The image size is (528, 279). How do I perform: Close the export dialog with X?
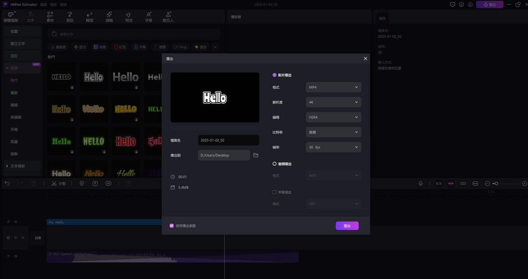click(365, 59)
